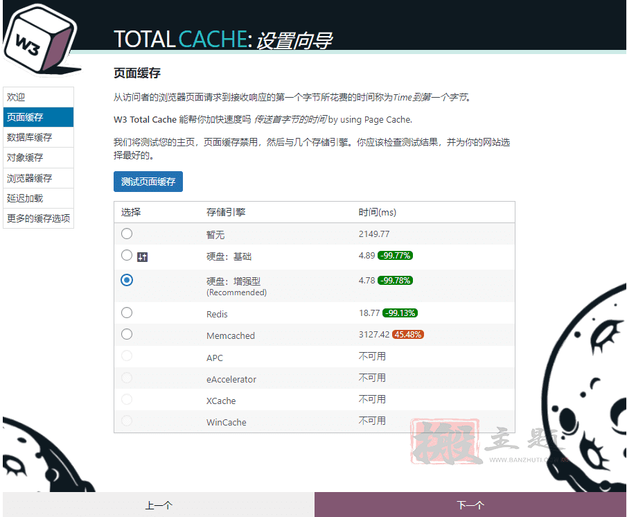Click the red 45.48% badge

tap(408, 335)
